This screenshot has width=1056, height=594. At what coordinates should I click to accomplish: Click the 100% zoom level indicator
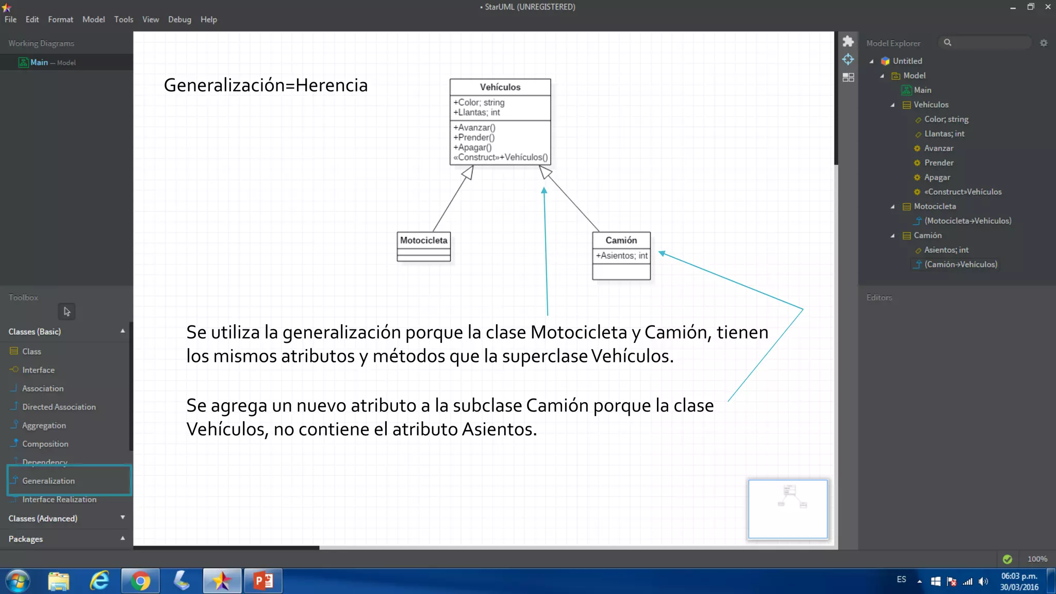click(1037, 559)
